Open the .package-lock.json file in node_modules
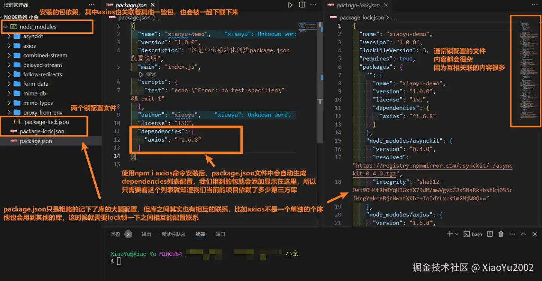The image size is (542, 281). pos(46,122)
